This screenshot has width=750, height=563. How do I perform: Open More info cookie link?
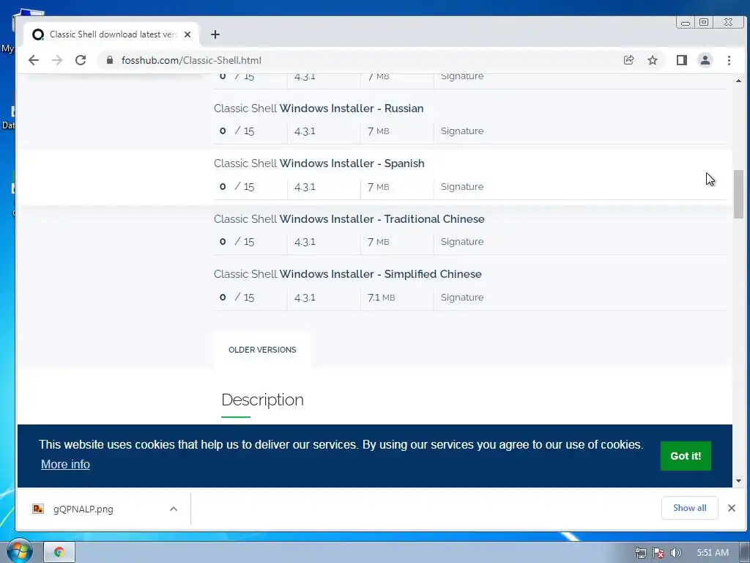65,464
